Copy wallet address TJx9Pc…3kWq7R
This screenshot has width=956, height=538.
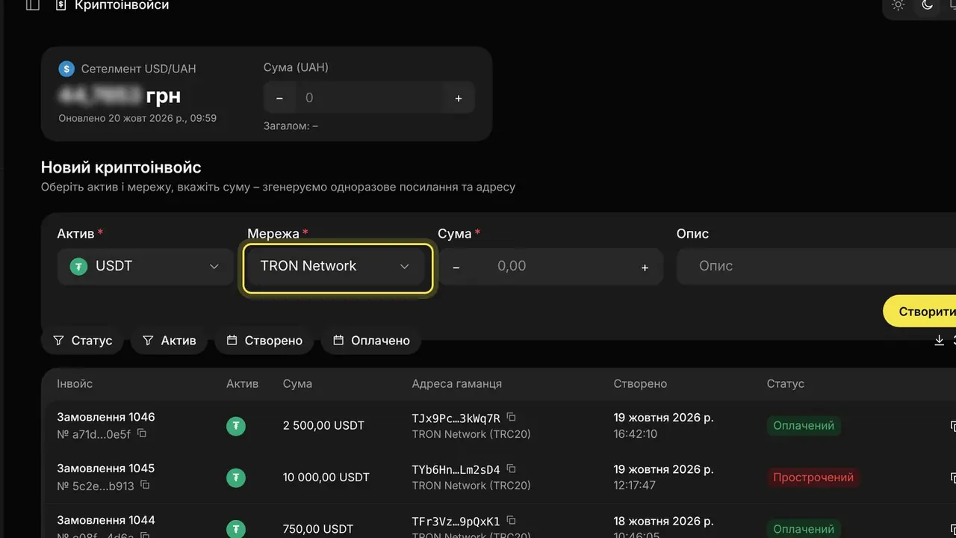tap(512, 418)
